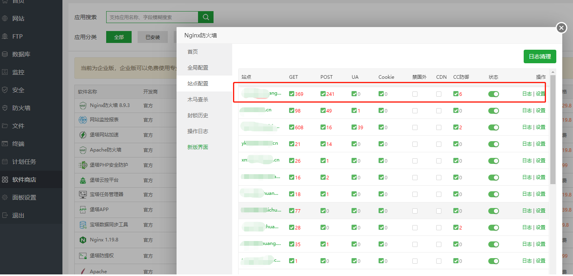Open 日志 for the GET 608 row
Image resolution: width=573 pixels, height=276 pixels.
(527, 127)
